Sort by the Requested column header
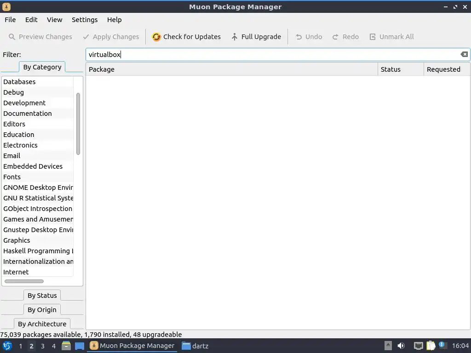 pos(446,69)
